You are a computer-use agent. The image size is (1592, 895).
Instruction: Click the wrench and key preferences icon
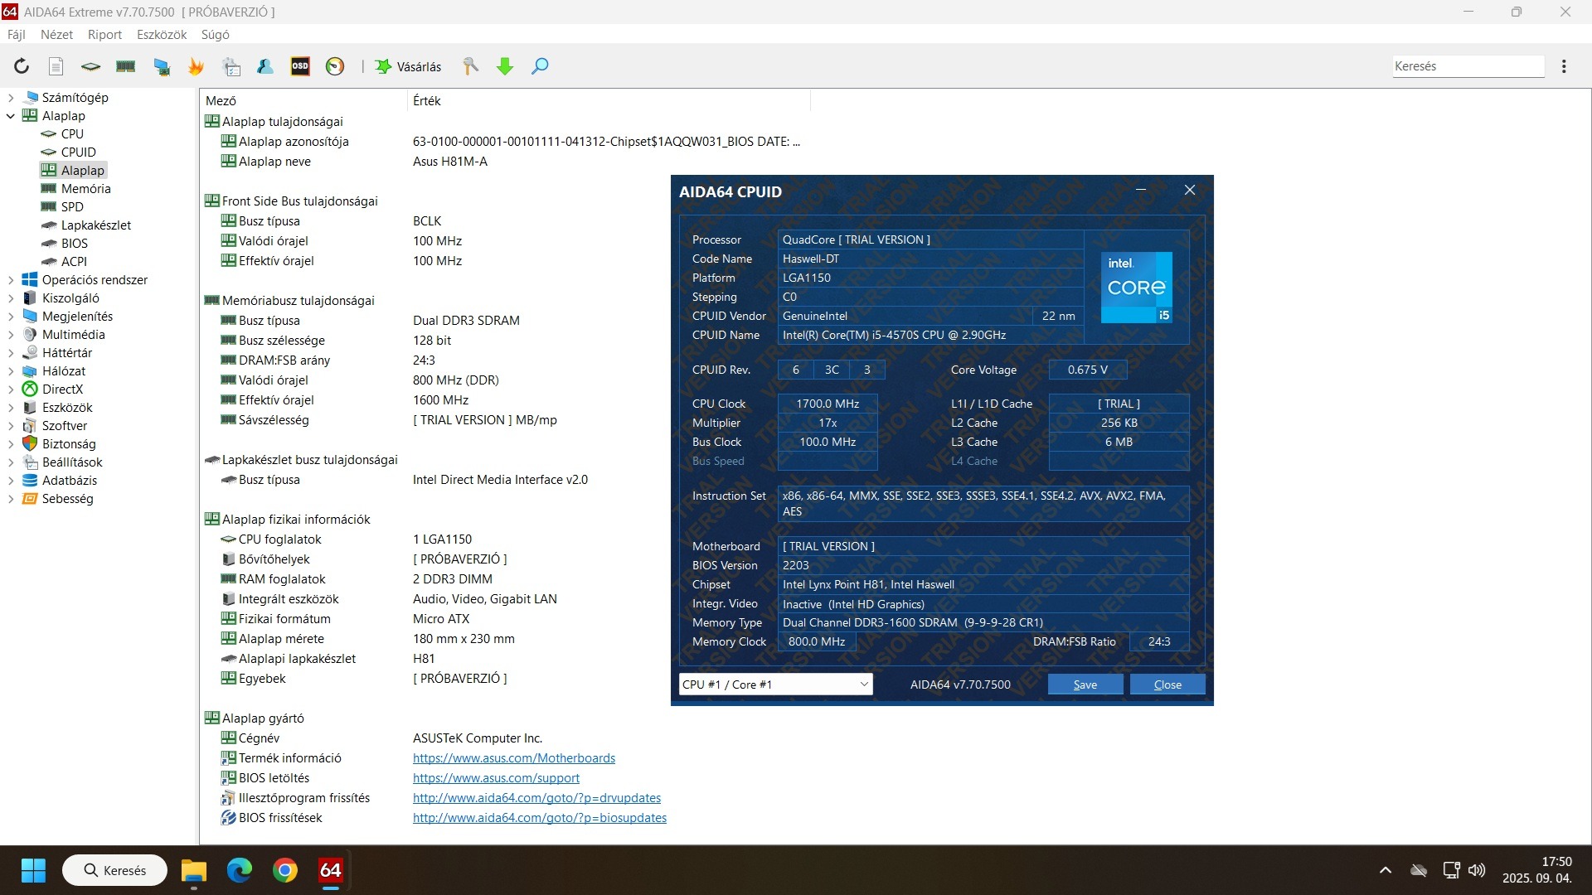470,66
